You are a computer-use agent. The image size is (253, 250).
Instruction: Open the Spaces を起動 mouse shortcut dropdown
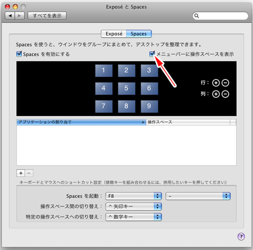click(x=198, y=196)
